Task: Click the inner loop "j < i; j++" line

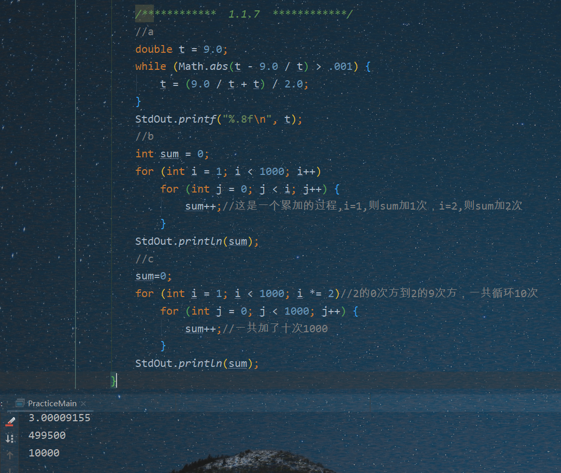Action: (x=250, y=189)
